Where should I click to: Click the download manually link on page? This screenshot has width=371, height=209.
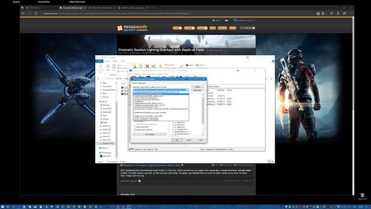tap(129, 181)
